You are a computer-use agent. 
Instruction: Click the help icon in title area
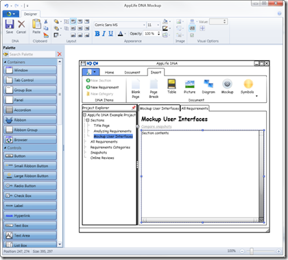(x=279, y=14)
